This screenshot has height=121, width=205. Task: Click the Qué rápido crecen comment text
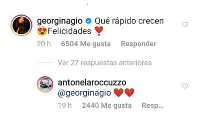click(x=129, y=21)
